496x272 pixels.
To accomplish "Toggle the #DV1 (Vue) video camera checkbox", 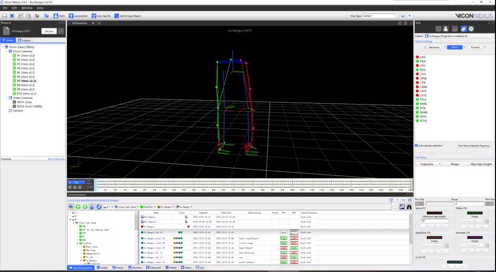I will point(14,102).
